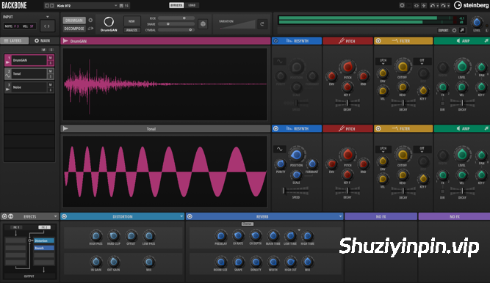Adjust the SNARE slider
This screenshot has width=490, height=283.
176,24
